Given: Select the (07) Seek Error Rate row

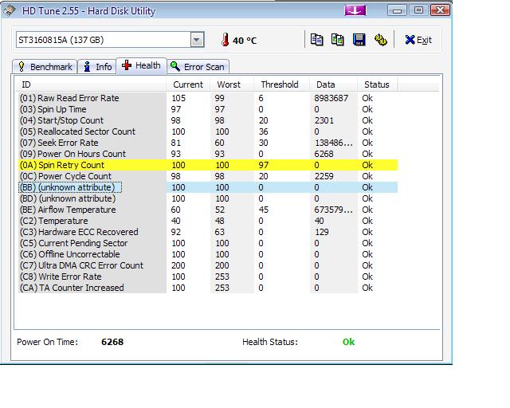Looking at the screenshot, I should [208, 143].
